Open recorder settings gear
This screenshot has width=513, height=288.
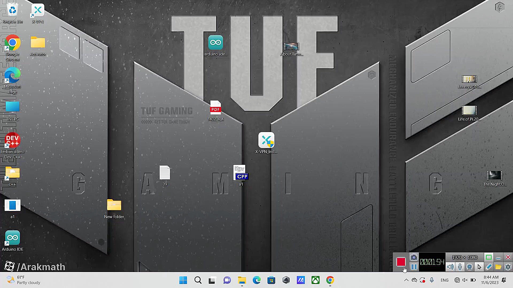coord(508,267)
